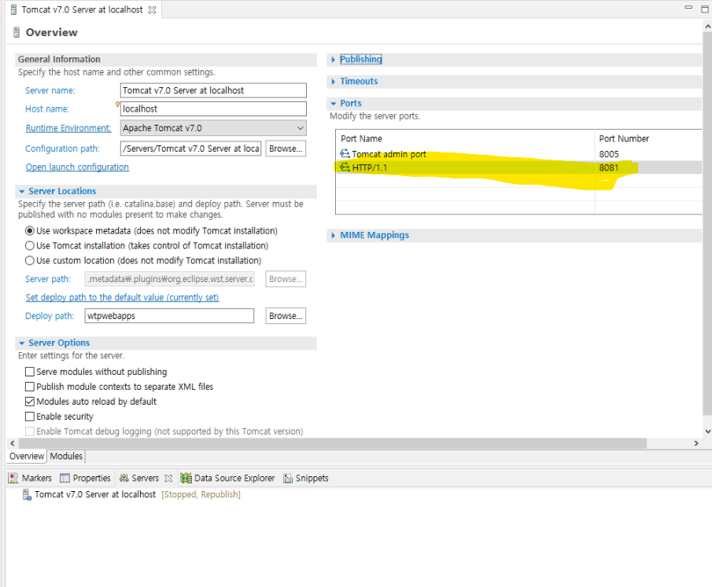Viewport: 712px width, 587px height.
Task: Click Browse next to Configuration path
Action: 286,149
